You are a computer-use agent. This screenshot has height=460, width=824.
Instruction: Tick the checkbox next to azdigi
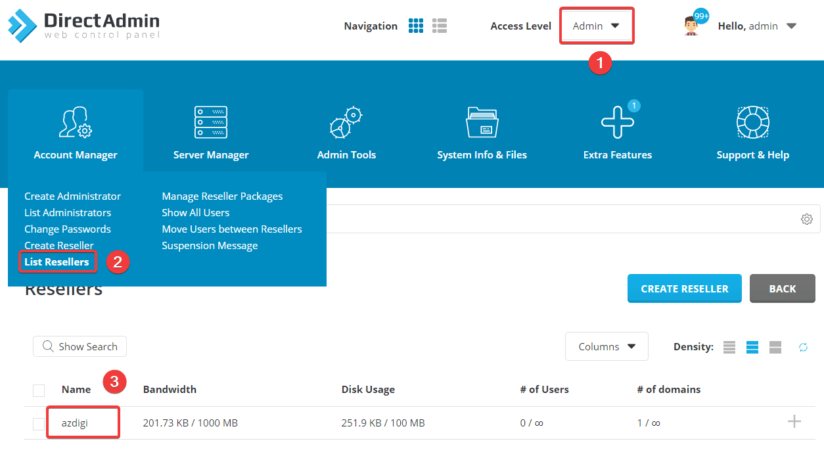coord(38,423)
